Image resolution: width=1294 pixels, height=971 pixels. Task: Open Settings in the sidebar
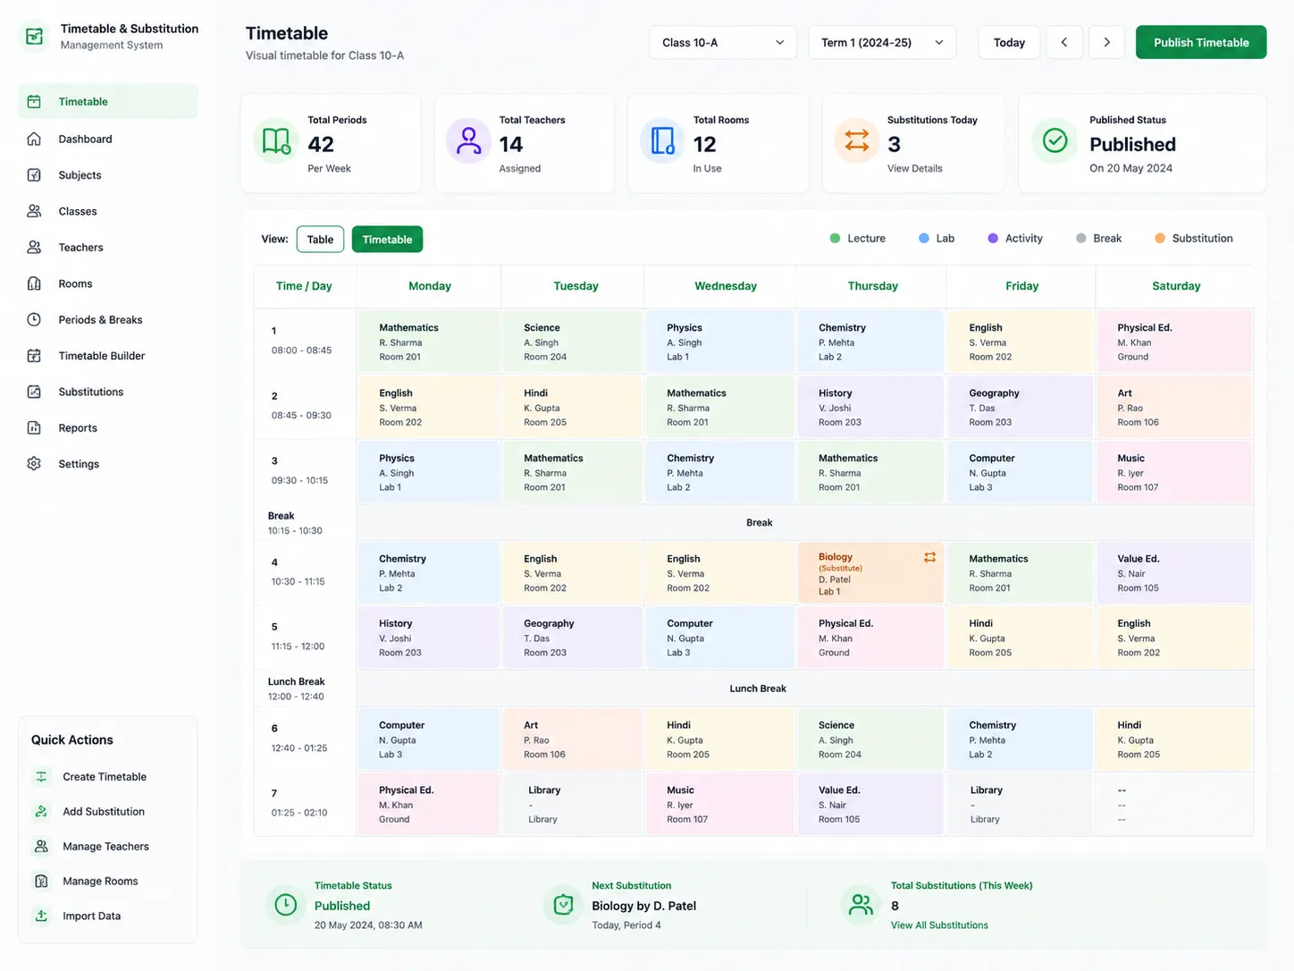tap(107, 464)
